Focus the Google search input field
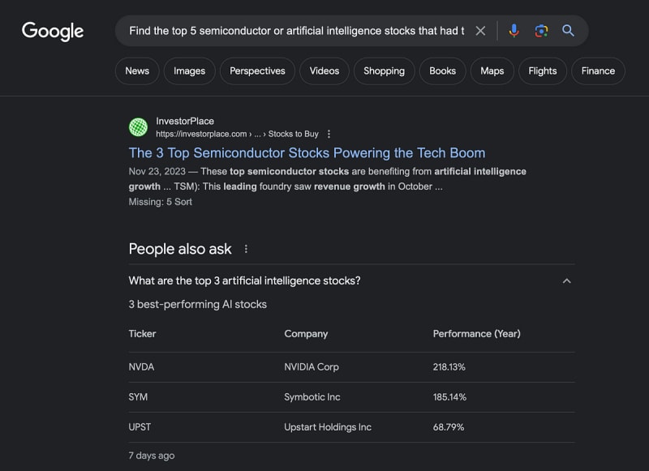The width and height of the screenshot is (649, 471). pyautogui.click(x=296, y=31)
